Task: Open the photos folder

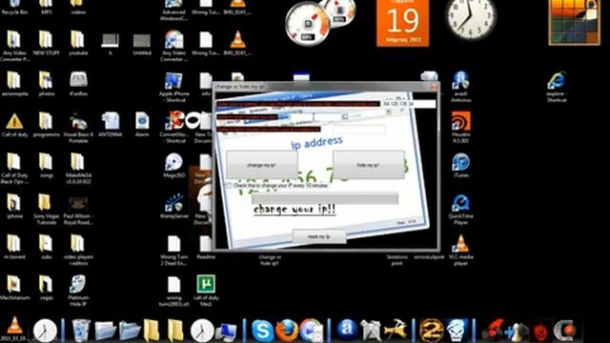Action: click(x=46, y=84)
